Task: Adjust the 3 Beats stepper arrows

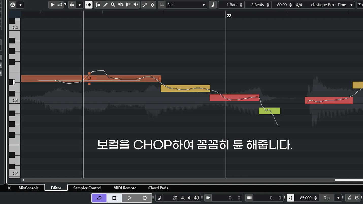Action: (268, 5)
